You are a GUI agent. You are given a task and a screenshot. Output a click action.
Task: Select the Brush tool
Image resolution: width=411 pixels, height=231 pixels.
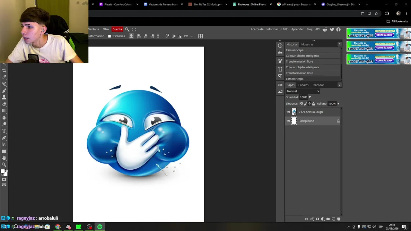[x=4, y=90]
